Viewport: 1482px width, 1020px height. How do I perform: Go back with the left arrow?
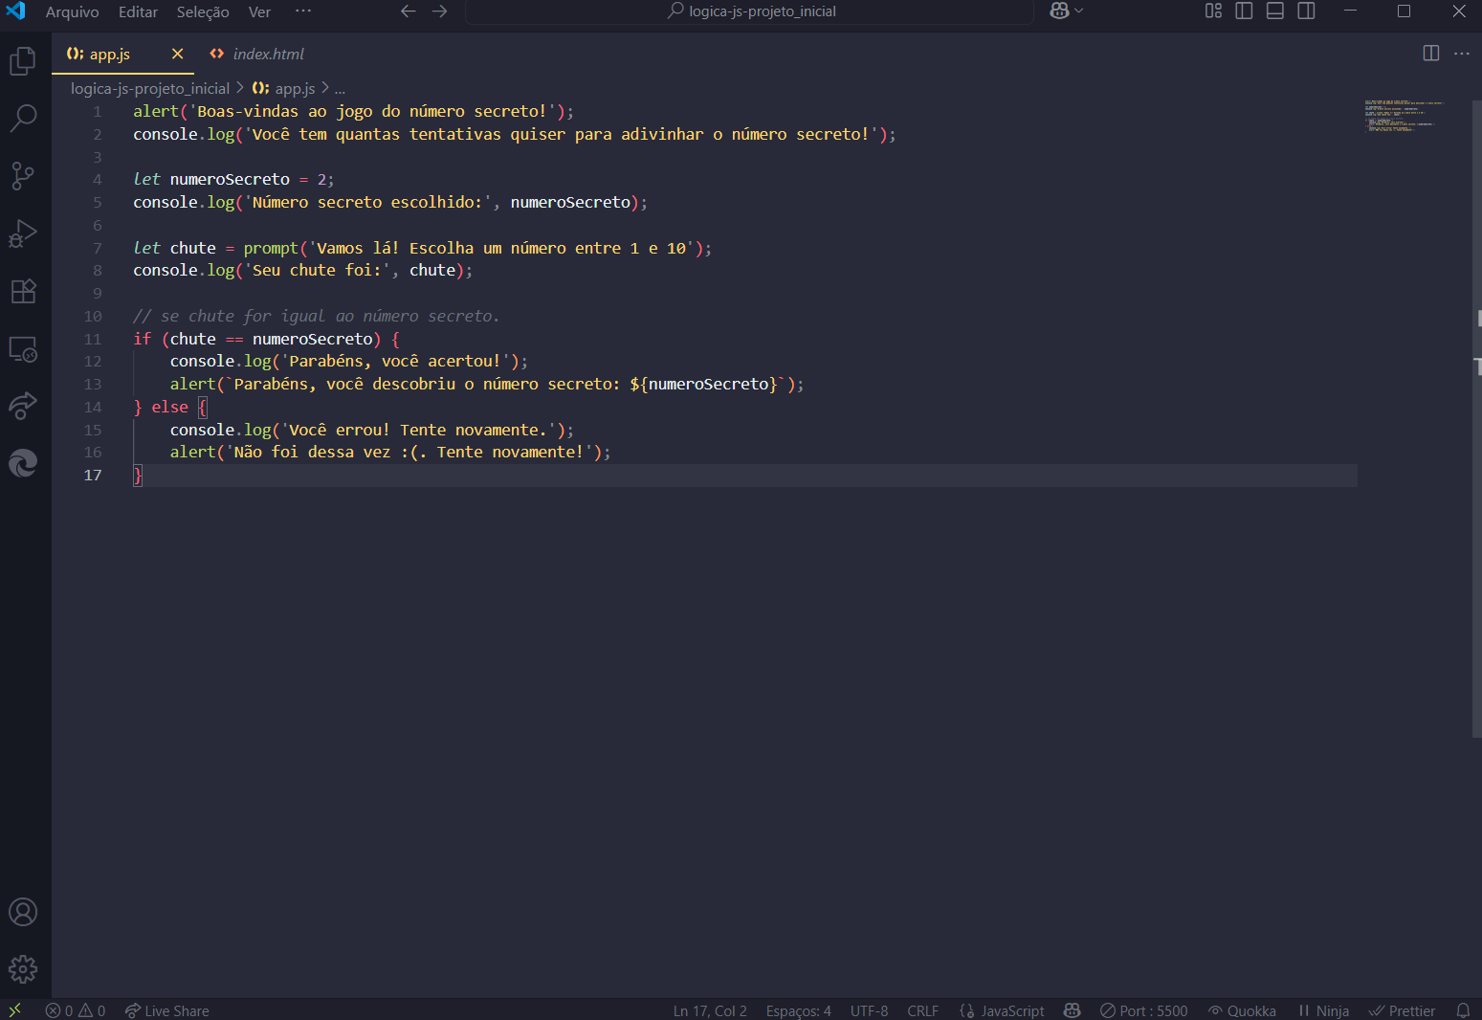tap(409, 11)
